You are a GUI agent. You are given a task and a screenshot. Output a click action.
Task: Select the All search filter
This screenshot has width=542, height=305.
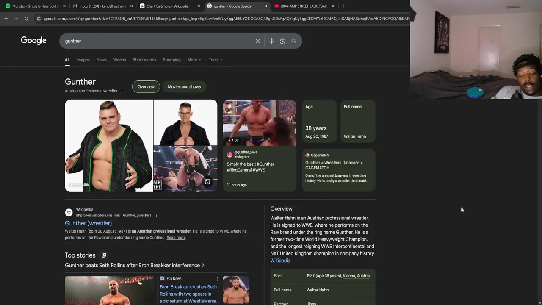(x=67, y=60)
